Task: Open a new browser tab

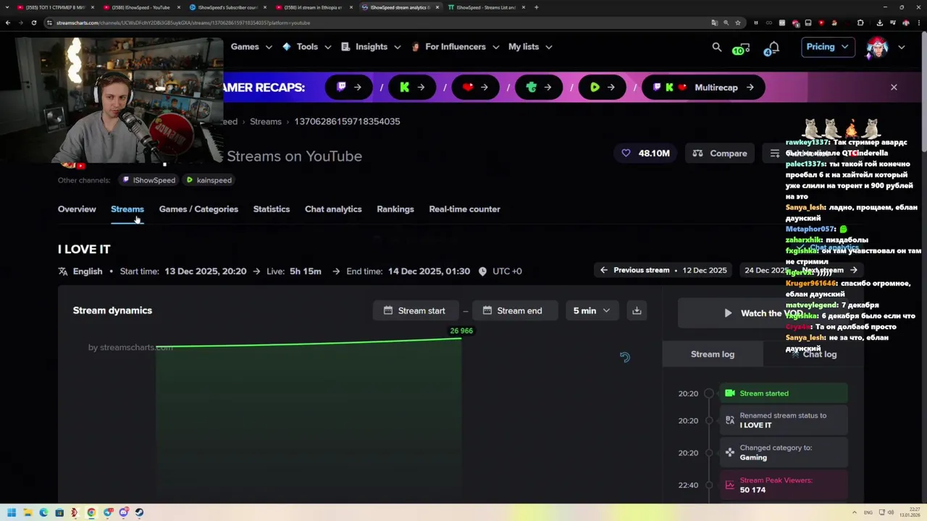Action: click(x=537, y=7)
